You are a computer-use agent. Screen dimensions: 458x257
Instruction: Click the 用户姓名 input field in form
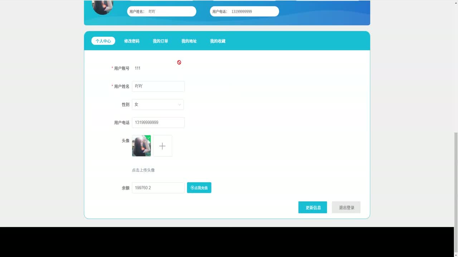click(x=158, y=86)
